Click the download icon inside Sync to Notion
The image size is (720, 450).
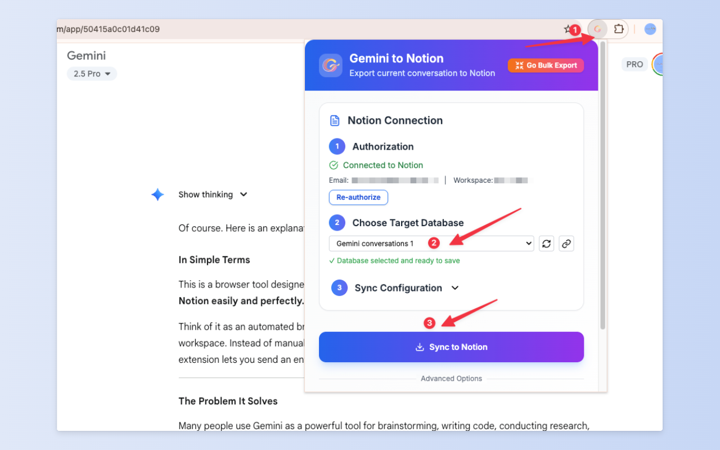420,347
